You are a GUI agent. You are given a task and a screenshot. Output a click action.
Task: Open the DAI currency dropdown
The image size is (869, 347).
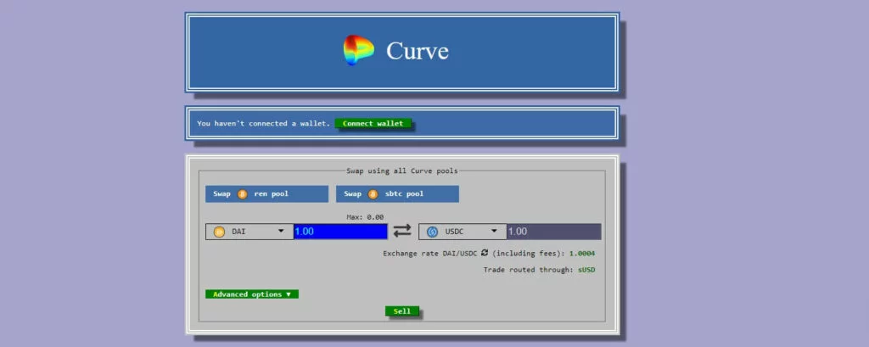249,232
